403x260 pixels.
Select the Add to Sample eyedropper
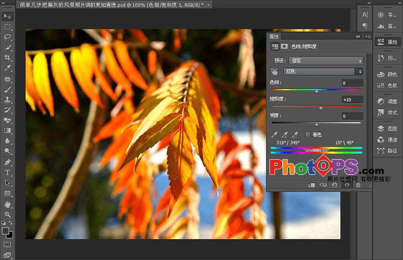[285, 135]
